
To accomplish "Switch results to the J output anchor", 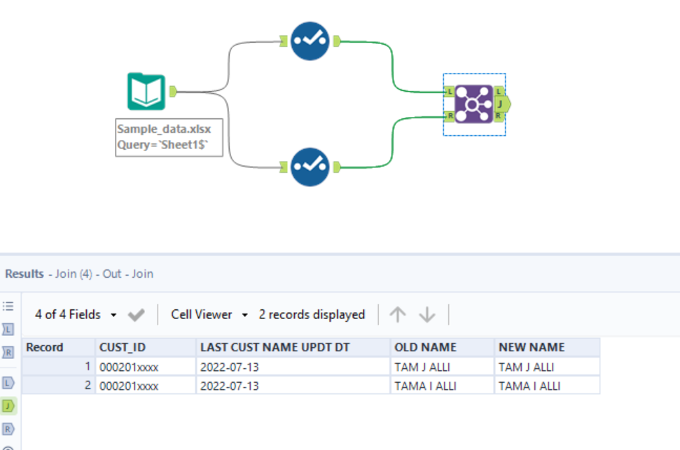I will [x=9, y=405].
